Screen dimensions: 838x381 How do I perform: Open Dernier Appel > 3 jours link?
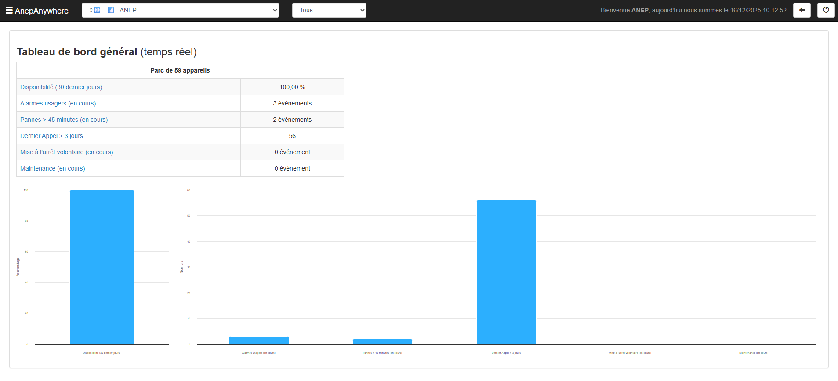coord(51,136)
